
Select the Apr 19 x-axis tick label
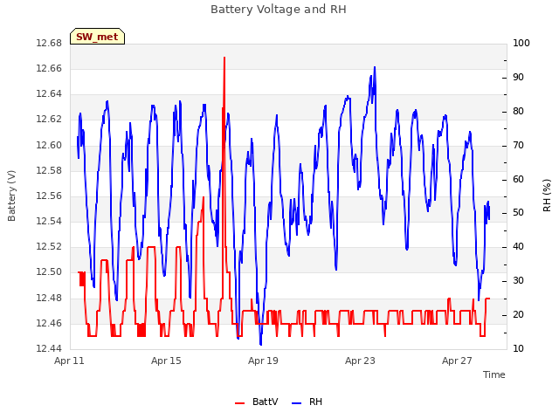[263, 361]
